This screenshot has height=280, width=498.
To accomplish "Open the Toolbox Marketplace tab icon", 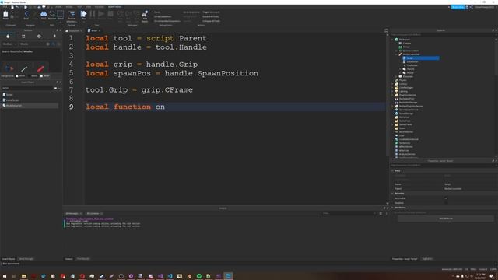I will tap(8, 37).
